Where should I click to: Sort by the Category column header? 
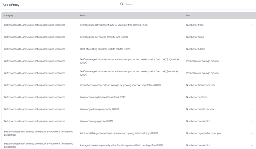point(8,16)
